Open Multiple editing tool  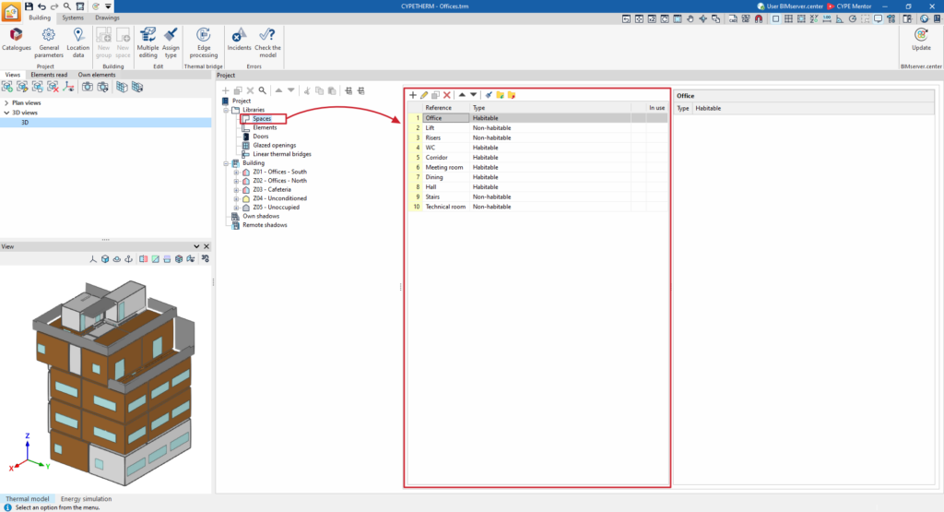tap(147, 42)
